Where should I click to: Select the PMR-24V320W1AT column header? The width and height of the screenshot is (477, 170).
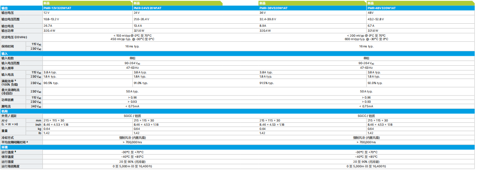pyautogui.click(x=147, y=8)
